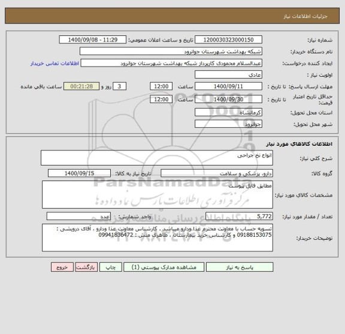Click label تاریخ نیاز به کالا
The width and height of the screenshot is (345, 334).
pos(133,174)
